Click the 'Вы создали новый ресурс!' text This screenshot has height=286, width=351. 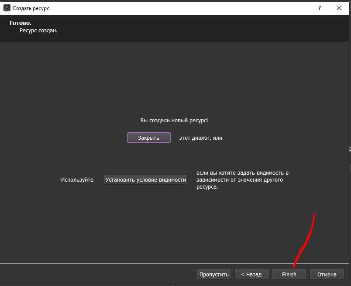174,121
